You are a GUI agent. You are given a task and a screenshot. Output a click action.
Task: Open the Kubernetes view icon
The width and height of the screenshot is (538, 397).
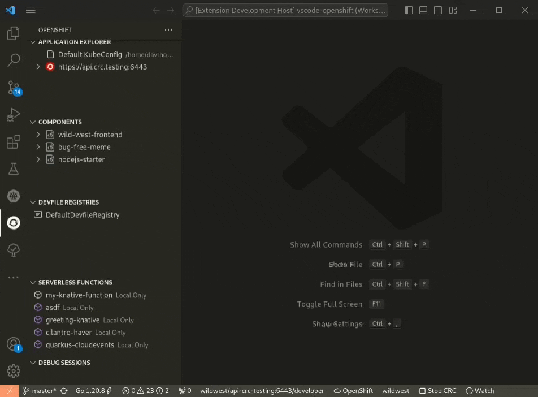[14, 196]
